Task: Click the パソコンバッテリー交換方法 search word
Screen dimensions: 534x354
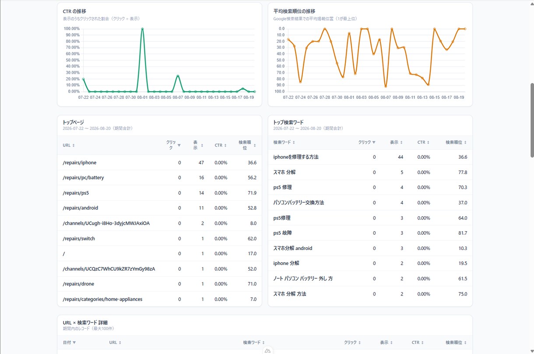Action: [299, 203]
